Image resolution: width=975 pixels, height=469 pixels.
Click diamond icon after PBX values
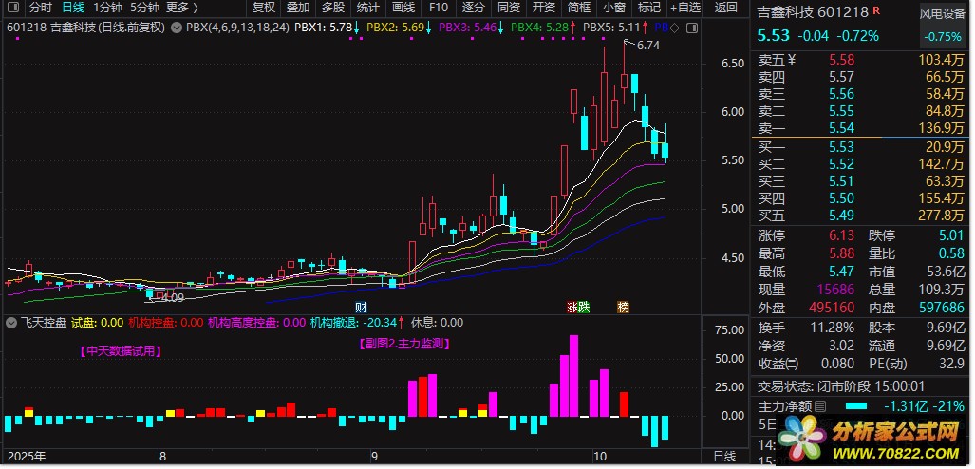tap(675, 28)
